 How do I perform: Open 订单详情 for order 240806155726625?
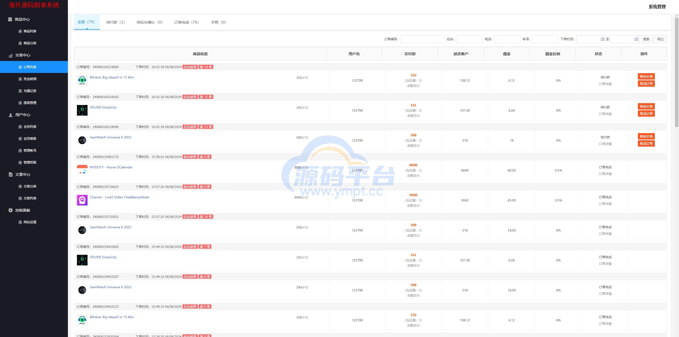click(605, 204)
